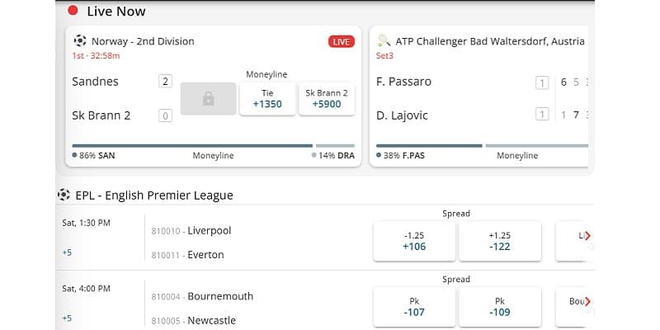Open the Norway - 2nd Division league link

pos(143,40)
